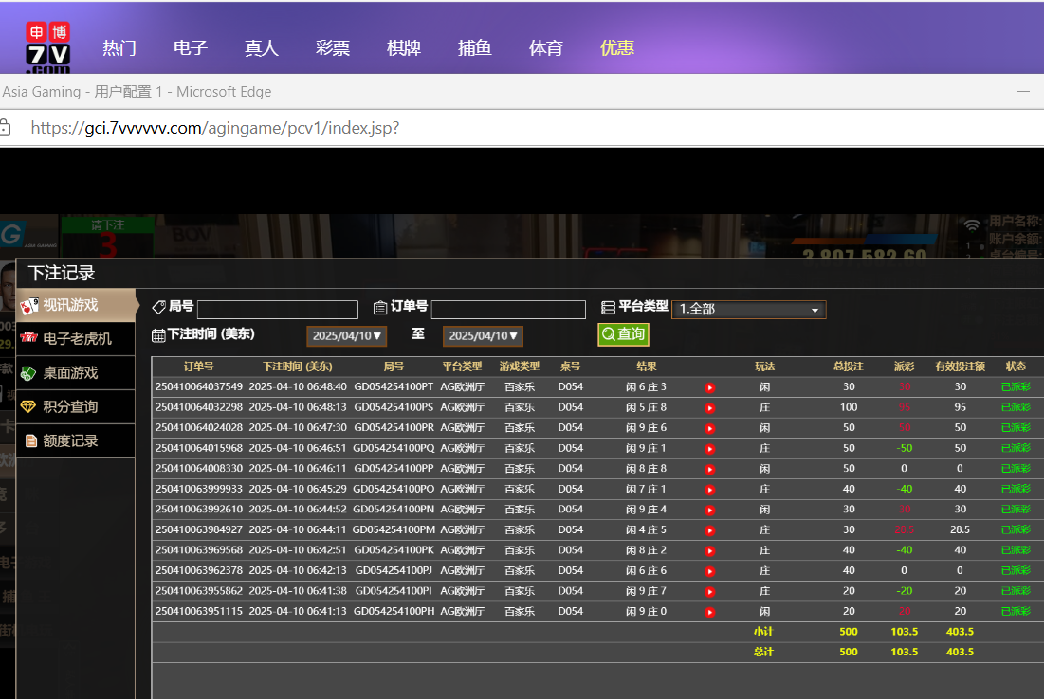
Task: Play video replay for order 250410064037549
Action: (709, 387)
